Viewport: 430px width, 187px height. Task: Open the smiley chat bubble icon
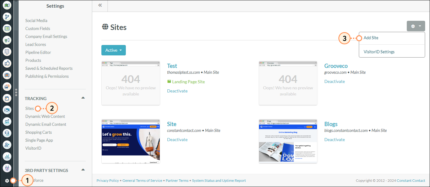[7, 52]
